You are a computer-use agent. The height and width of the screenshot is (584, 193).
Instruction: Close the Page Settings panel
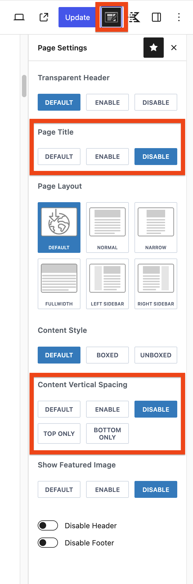point(174,48)
